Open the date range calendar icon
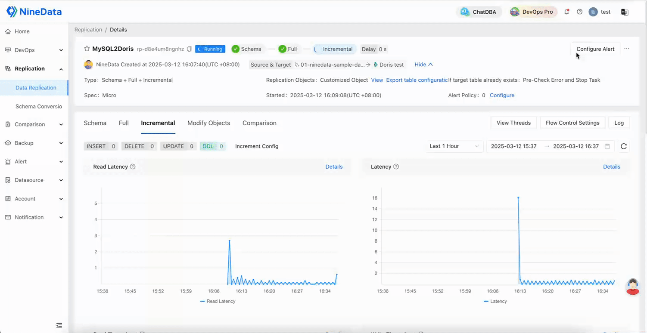Image resolution: width=647 pixels, height=333 pixels. pyautogui.click(x=607, y=146)
